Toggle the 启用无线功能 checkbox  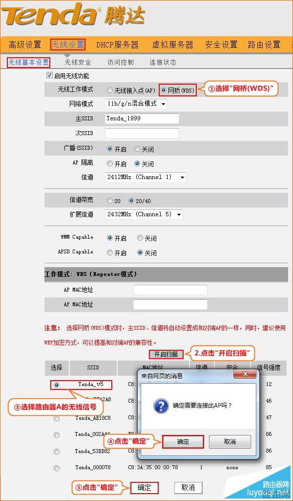[49, 76]
